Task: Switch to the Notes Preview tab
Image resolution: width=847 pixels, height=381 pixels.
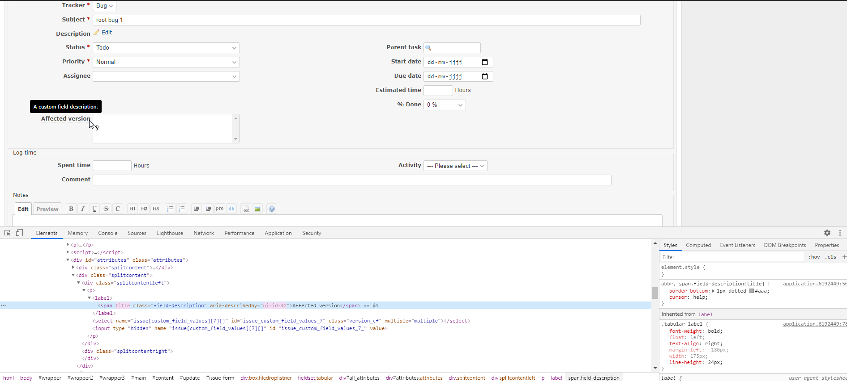Action: coord(47,209)
